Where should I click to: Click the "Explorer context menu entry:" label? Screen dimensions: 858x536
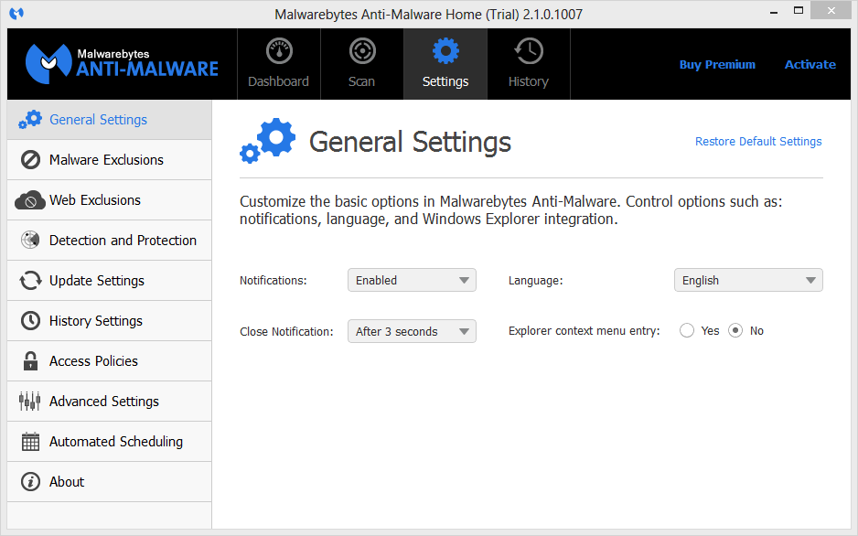(x=584, y=331)
